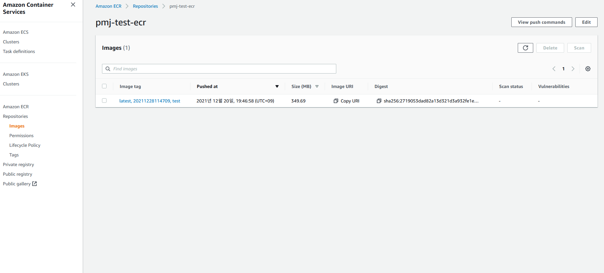
Task: Sort by Pushed at descending arrow
Action: pos(277,86)
